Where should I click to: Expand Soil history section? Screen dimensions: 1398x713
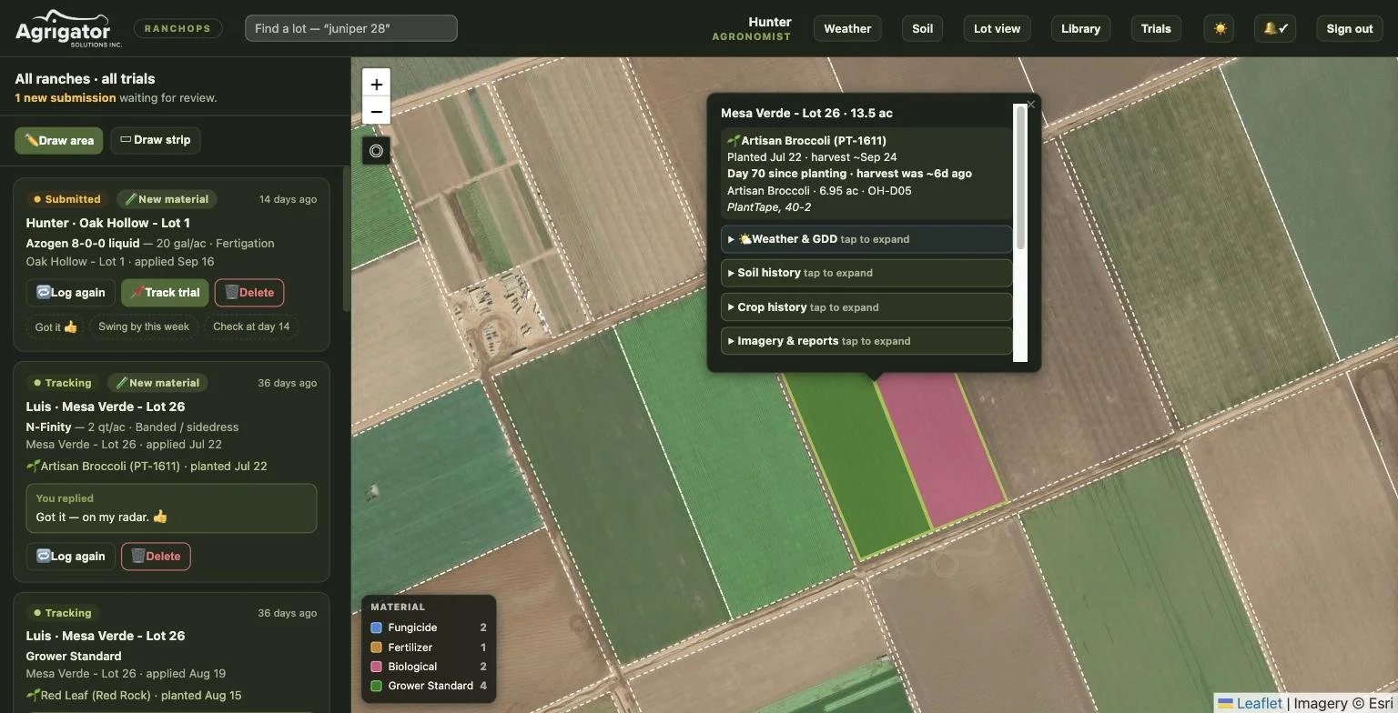coord(866,273)
